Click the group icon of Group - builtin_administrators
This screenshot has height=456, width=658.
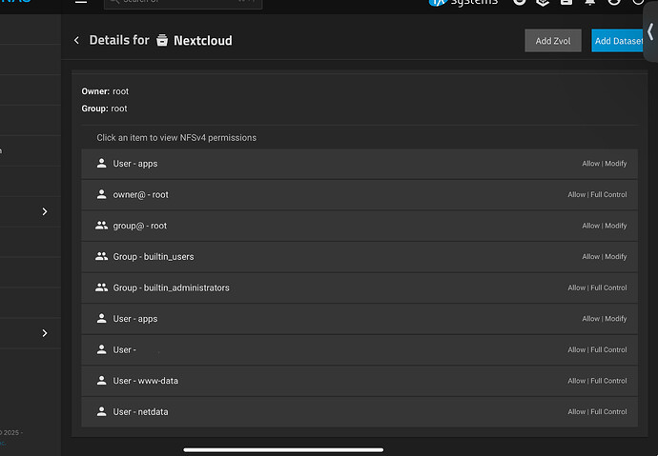pos(101,287)
